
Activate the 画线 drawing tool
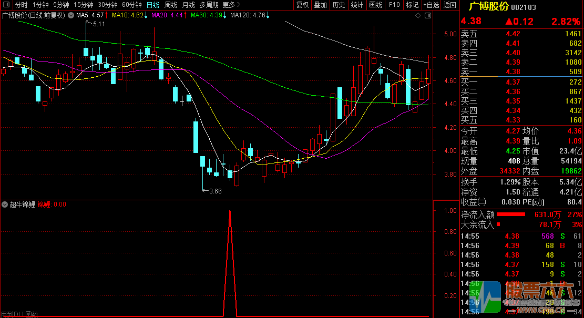click(375, 5)
